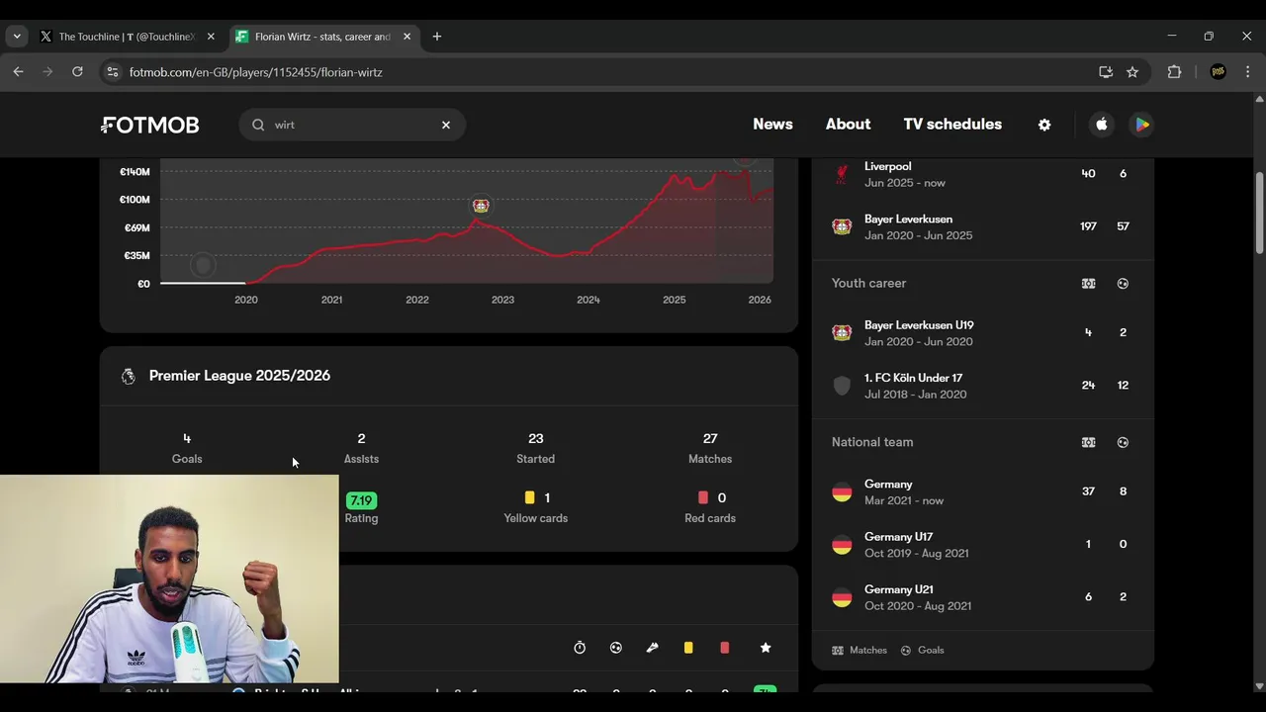The height and width of the screenshot is (712, 1266).
Task: Open TV schedules page
Action: point(952,124)
